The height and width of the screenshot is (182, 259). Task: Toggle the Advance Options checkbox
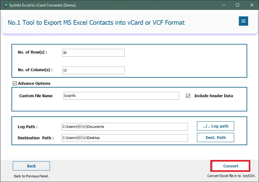click(15, 83)
